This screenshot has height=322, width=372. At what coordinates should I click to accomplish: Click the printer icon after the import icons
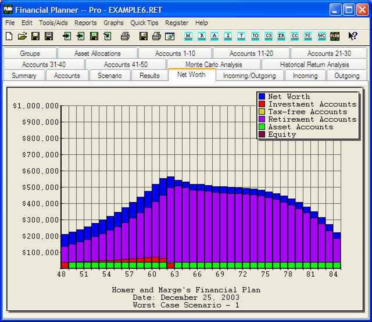125,36
